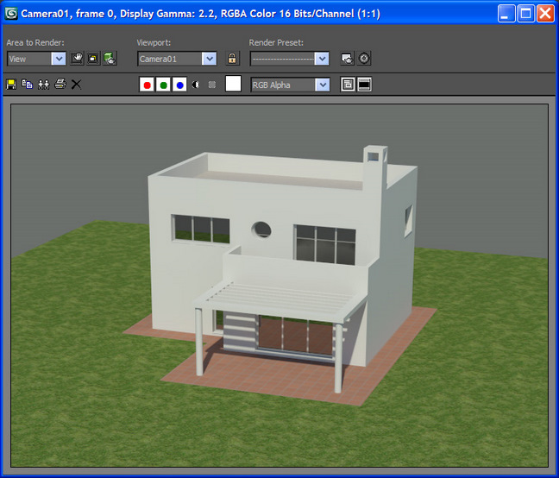Open the Environment and Effects dialog icon

click(364, 59)
